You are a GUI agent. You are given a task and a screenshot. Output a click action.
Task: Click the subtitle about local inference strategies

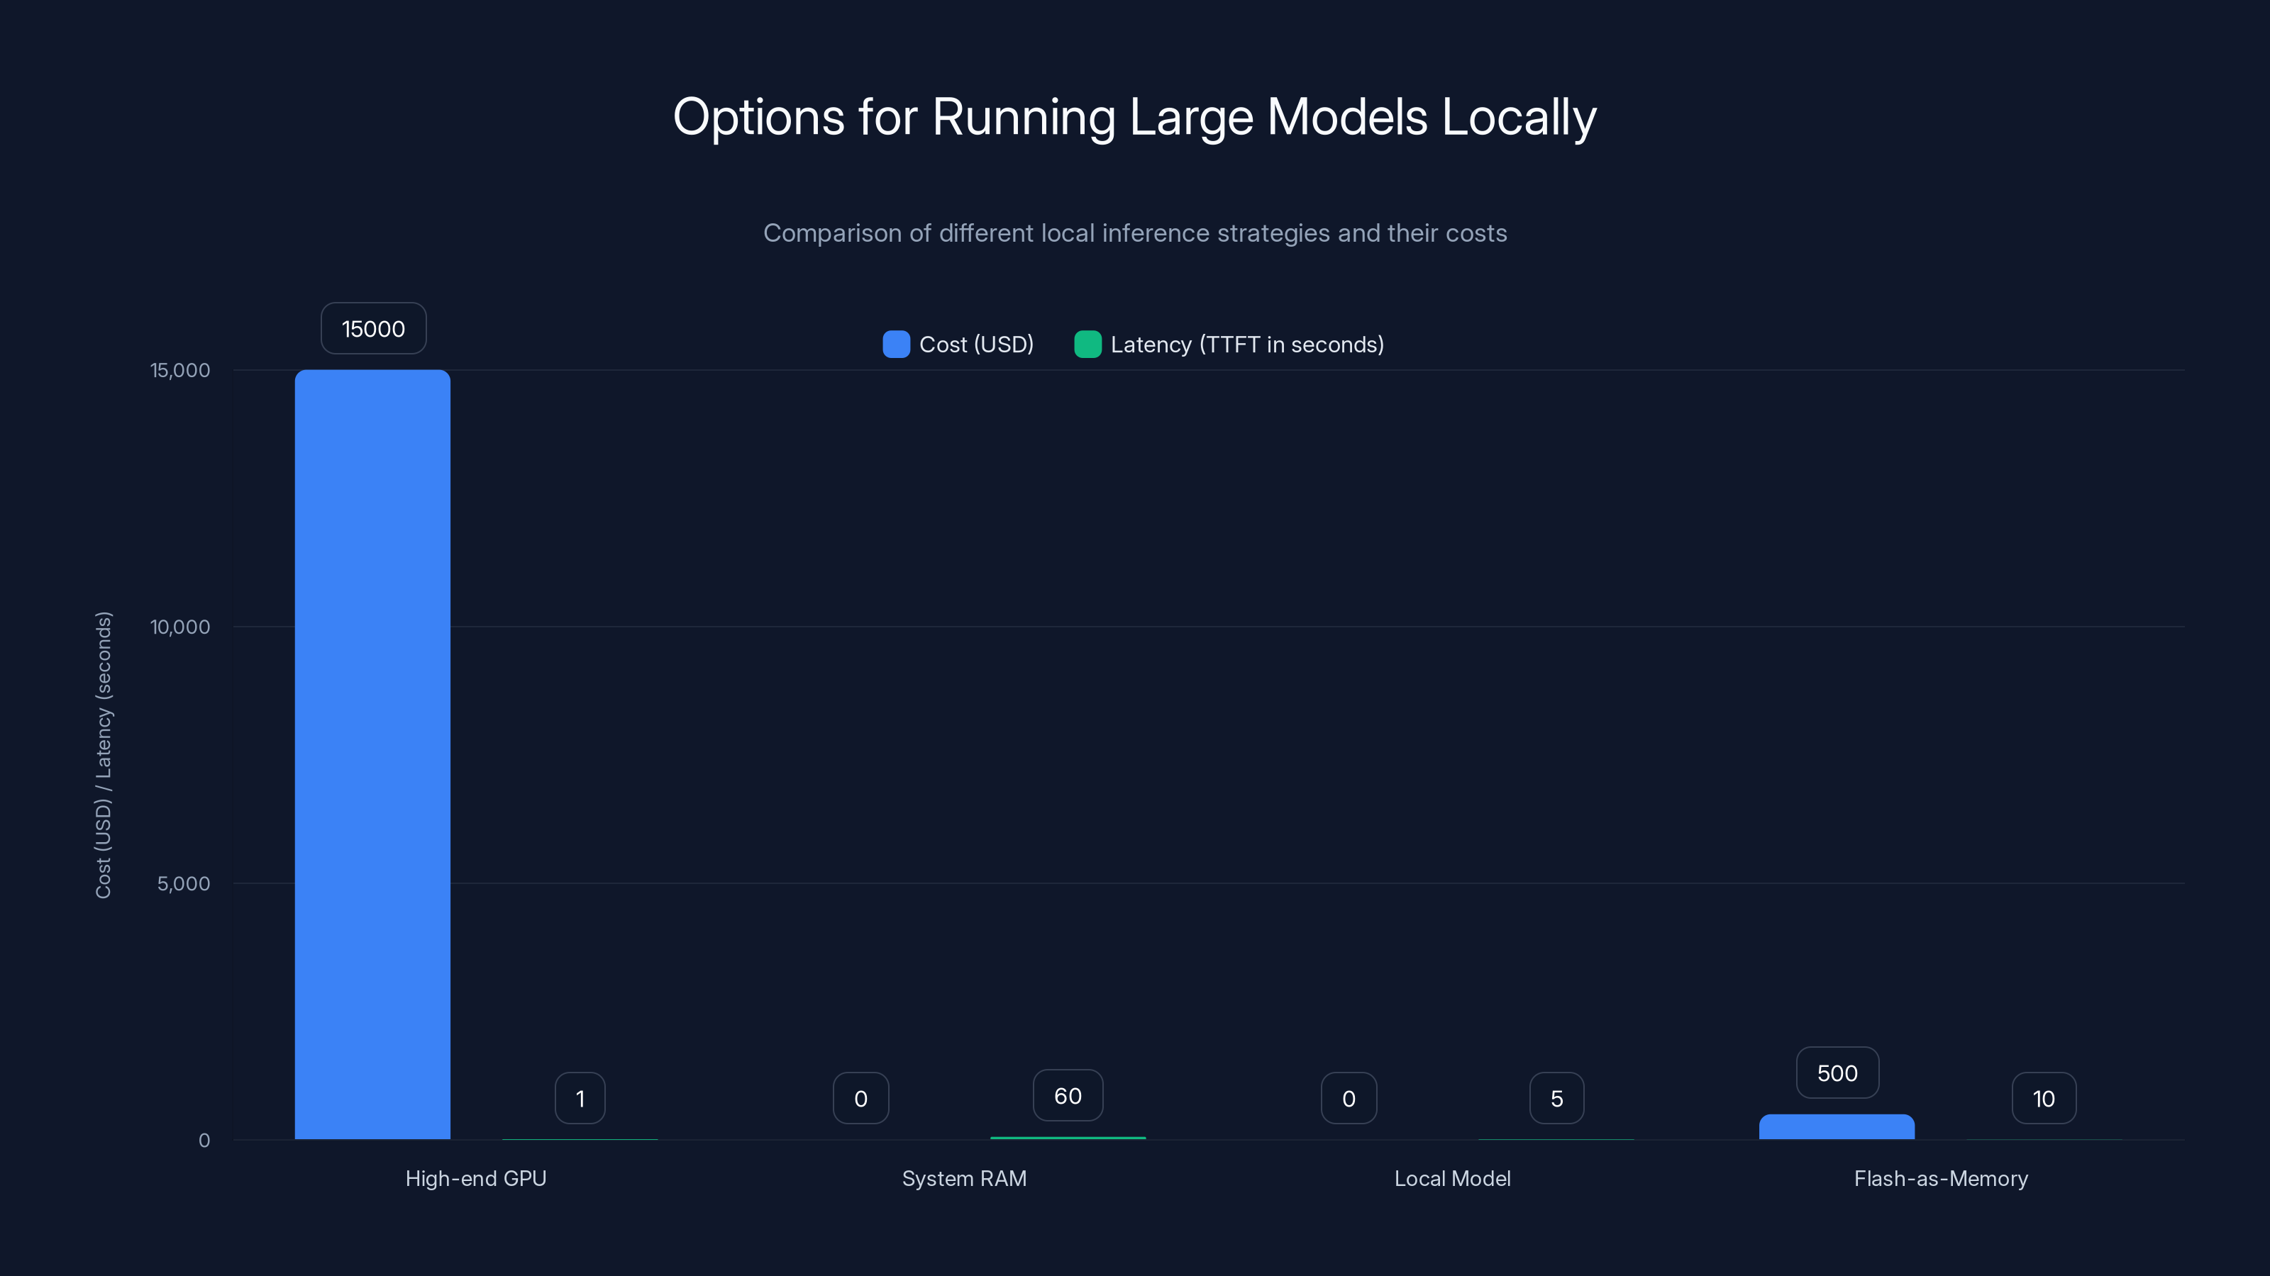click(1135, 233)
